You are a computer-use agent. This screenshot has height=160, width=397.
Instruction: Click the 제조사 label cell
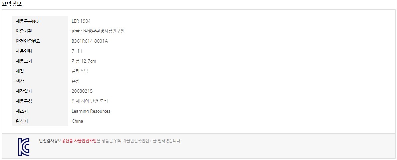coord(40,111)
